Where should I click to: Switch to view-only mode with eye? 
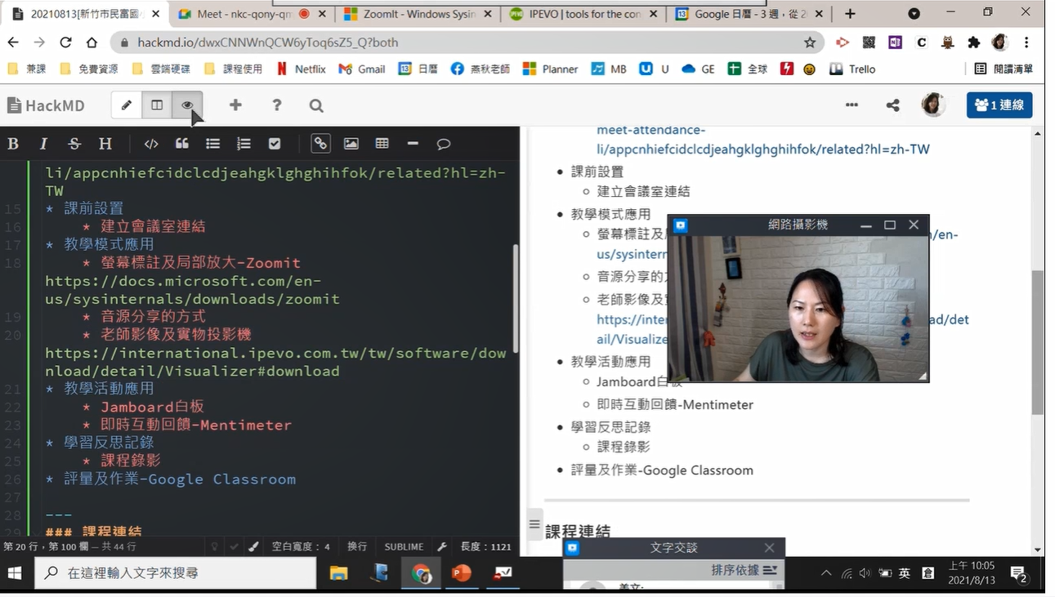click(x=187, y=105)
